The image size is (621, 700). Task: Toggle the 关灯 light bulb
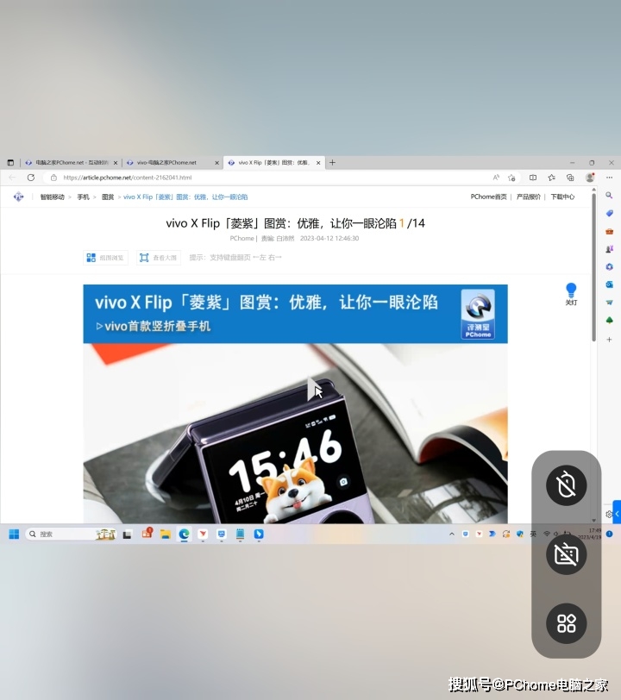pos(571,294)
